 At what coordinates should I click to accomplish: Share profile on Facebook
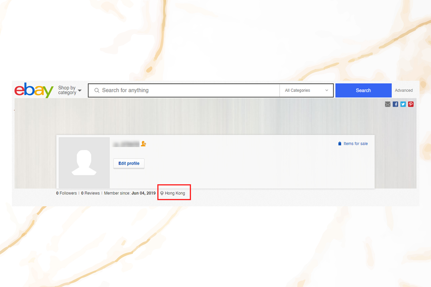tap(395, 104)
